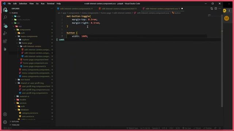Open the Edit menu
This screenshot has height=131, width=234.
(x=15, y=4)
